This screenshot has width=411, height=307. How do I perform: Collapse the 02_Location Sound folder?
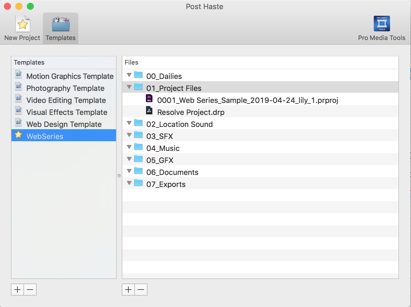pyautogui.click(x=129, y=123)
